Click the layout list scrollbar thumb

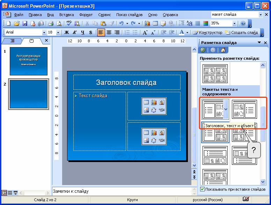(x=263, y=124)
